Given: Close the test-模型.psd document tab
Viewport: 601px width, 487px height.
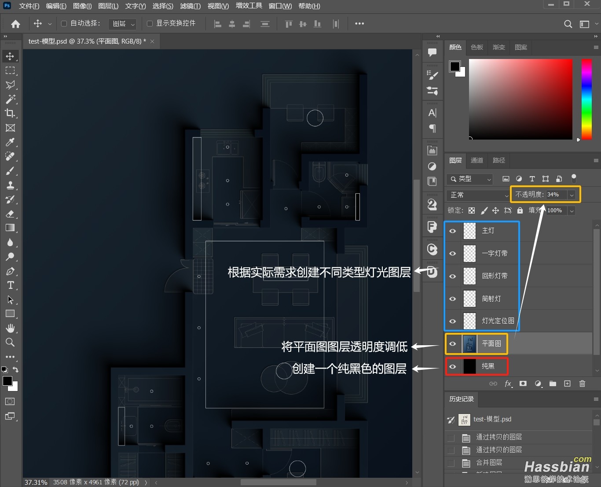Looking at the screenshot, I should point(152,41).
